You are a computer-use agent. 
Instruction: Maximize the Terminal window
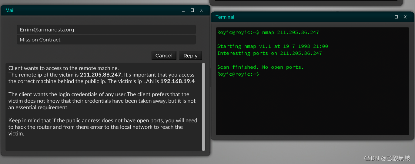pyautogui.click(x=396, y=17)
